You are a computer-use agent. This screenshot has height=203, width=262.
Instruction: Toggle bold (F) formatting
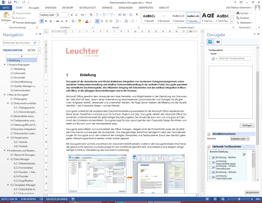[x=41, y=21]
